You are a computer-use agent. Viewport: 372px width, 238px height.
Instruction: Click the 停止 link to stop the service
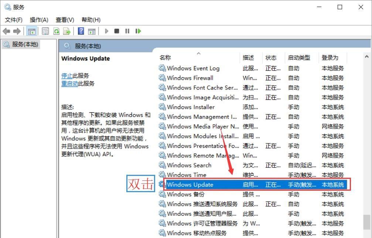pyautogui.click(x=67, y=76)
